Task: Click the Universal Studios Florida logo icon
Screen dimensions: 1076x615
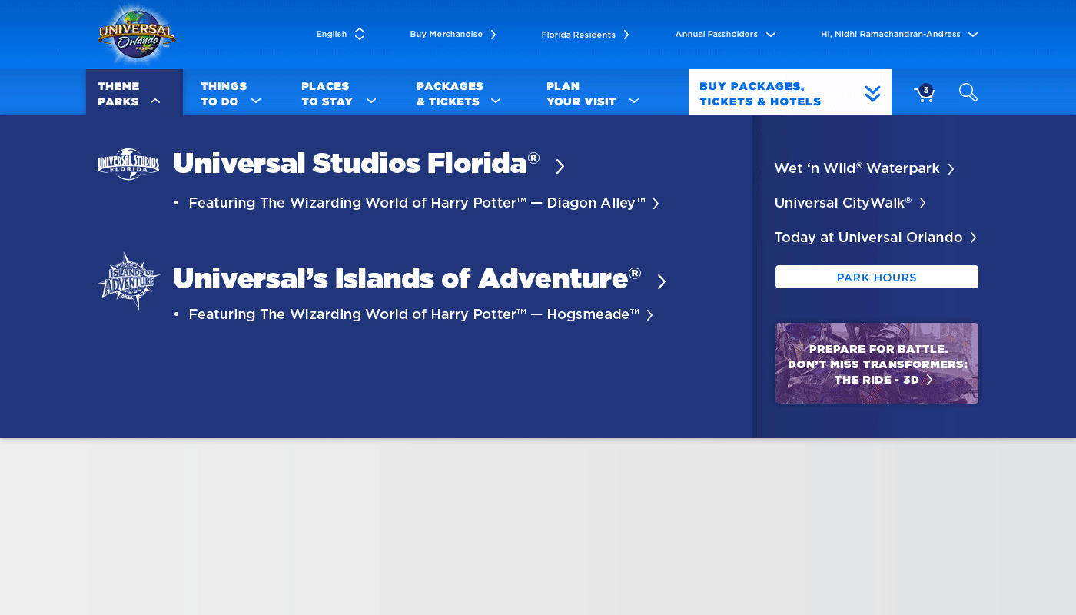Action: point(128,164)
